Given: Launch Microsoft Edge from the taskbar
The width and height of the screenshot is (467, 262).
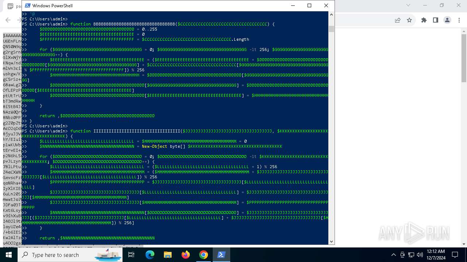Looking at the screenshot, I should (150, 255).
